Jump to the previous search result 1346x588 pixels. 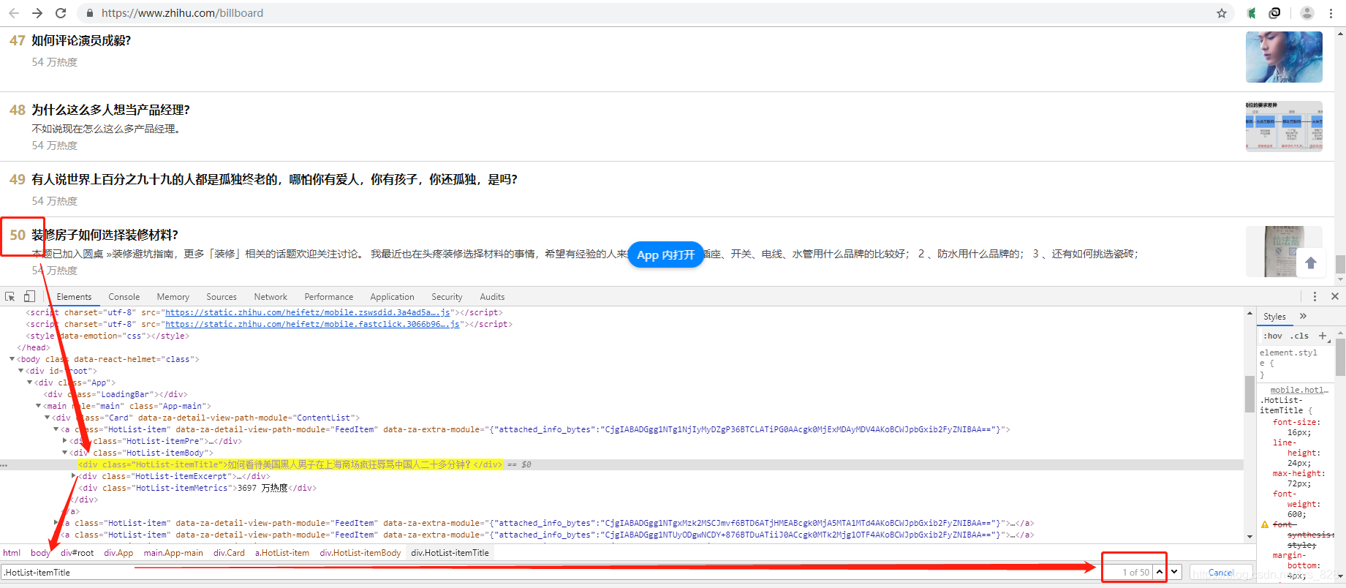(1160, 572)
